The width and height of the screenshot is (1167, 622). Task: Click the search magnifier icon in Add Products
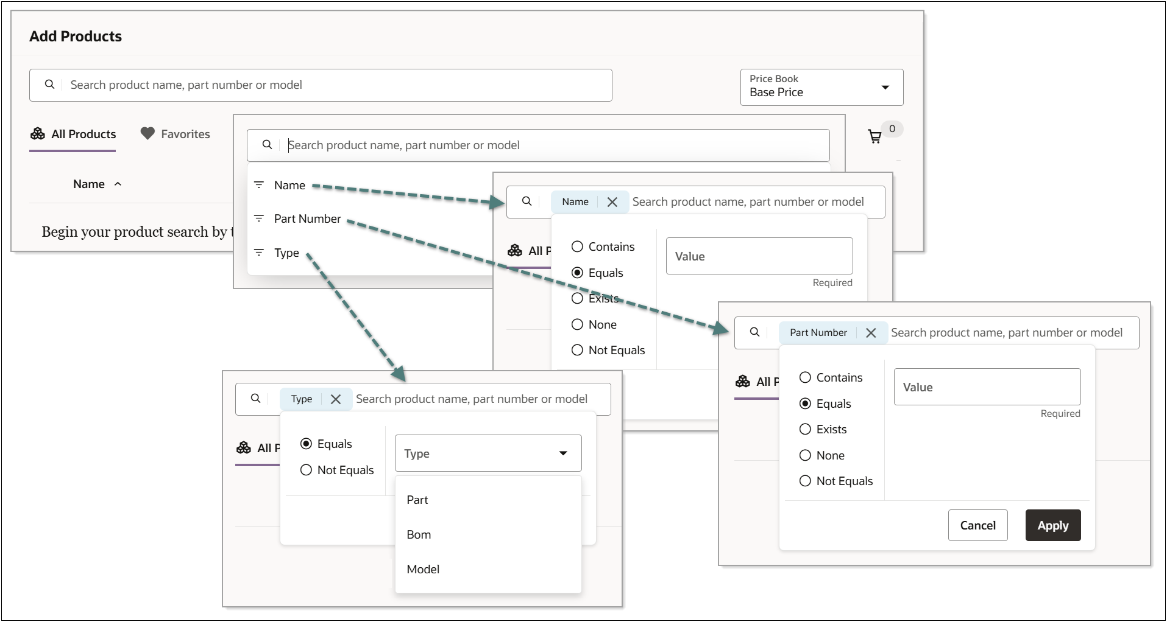tap(51, 85)
